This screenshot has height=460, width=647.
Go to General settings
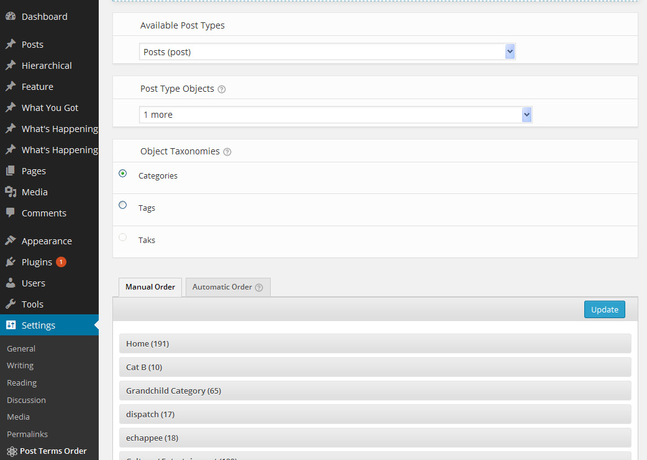tap(21, 348)
